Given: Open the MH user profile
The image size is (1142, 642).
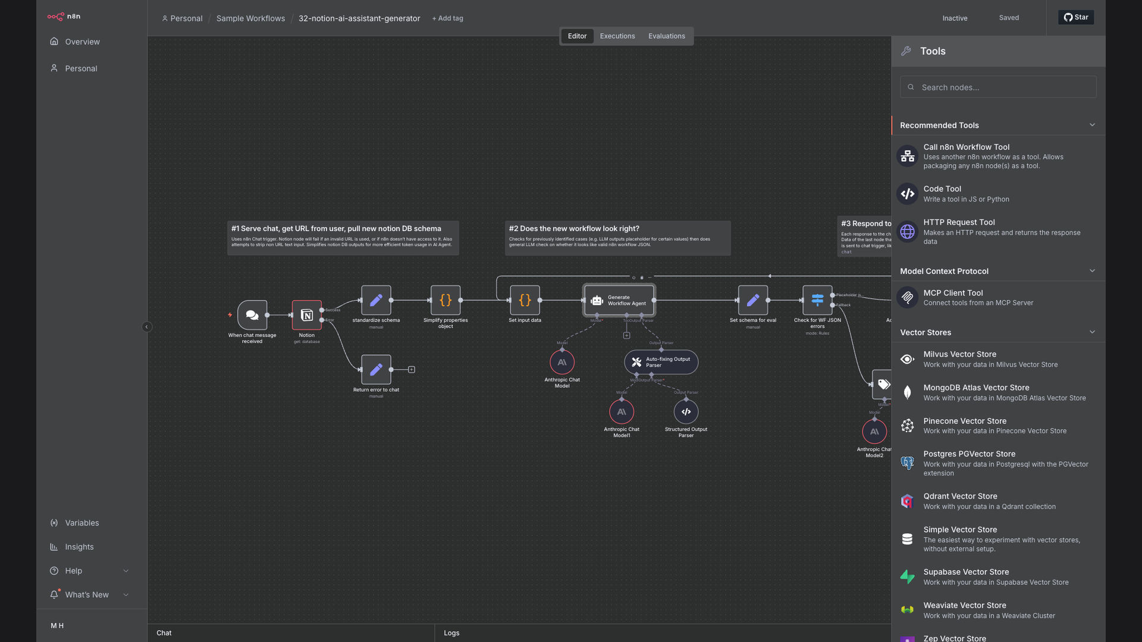Looking at the screenshot, I should coord(57,625).
